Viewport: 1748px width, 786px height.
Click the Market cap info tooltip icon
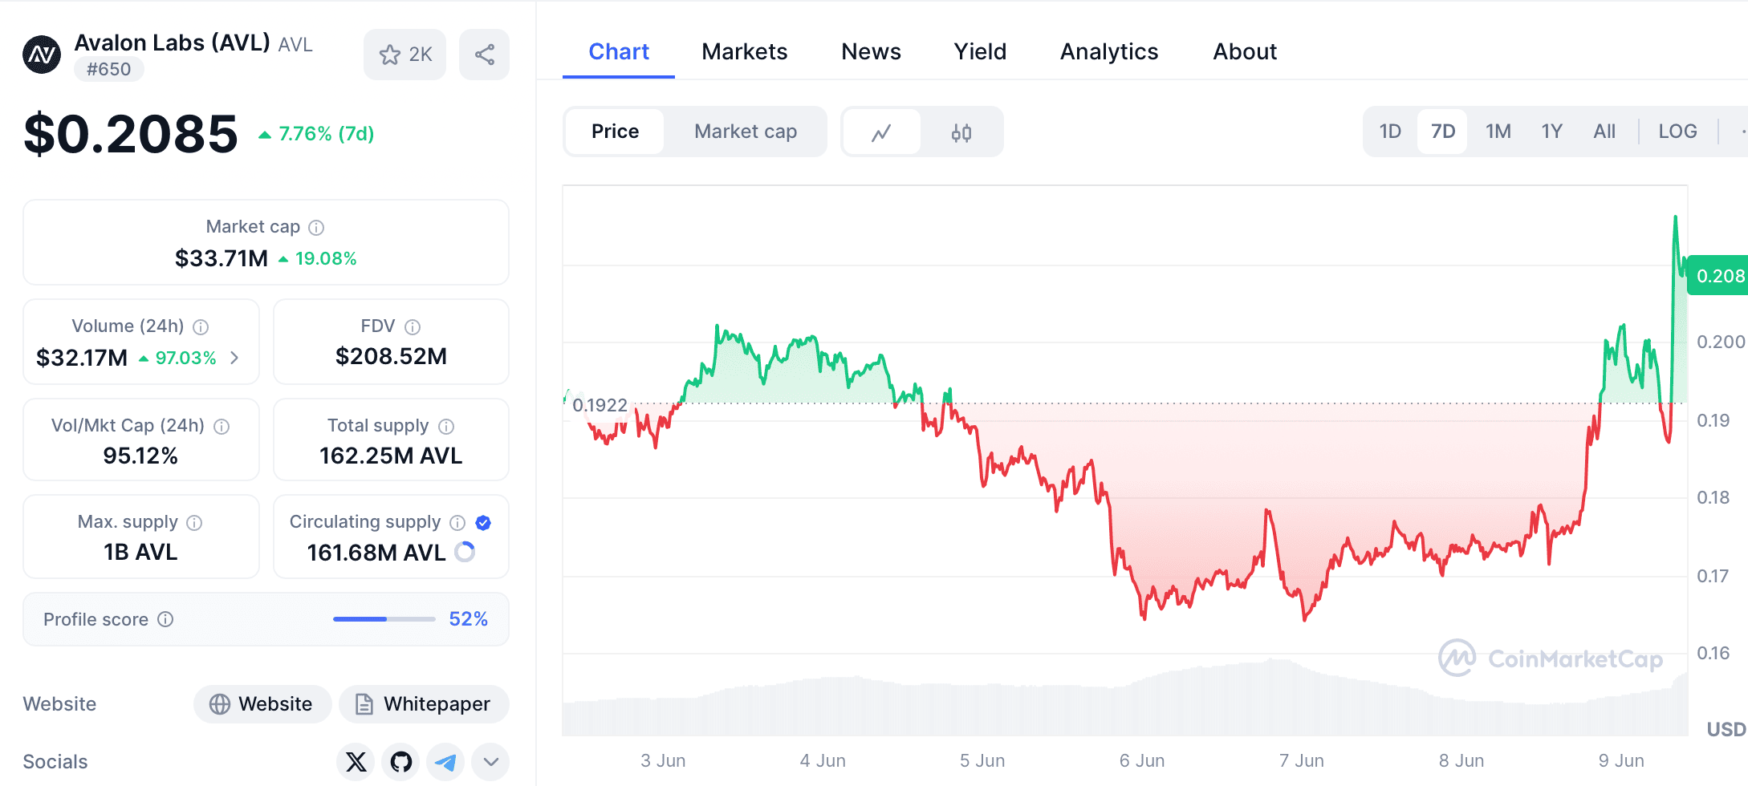point(316,227)
